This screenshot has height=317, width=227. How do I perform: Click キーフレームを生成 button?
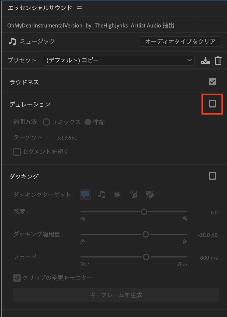pyautogui.click(x=116, y=295)
